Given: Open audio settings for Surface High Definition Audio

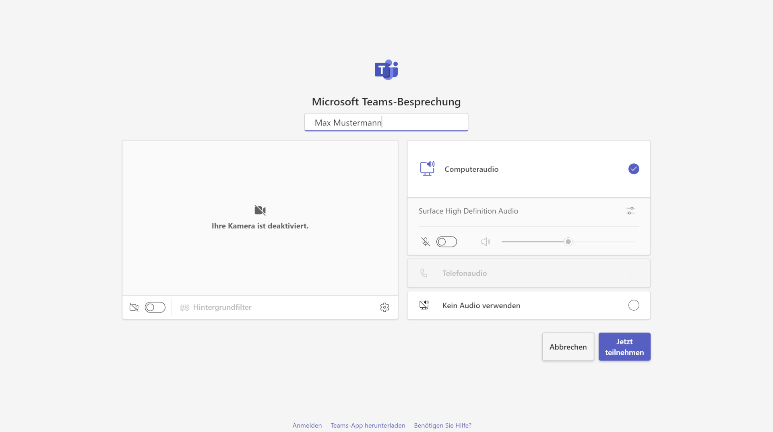Looking at the screenshot, I should coord(630,210).
